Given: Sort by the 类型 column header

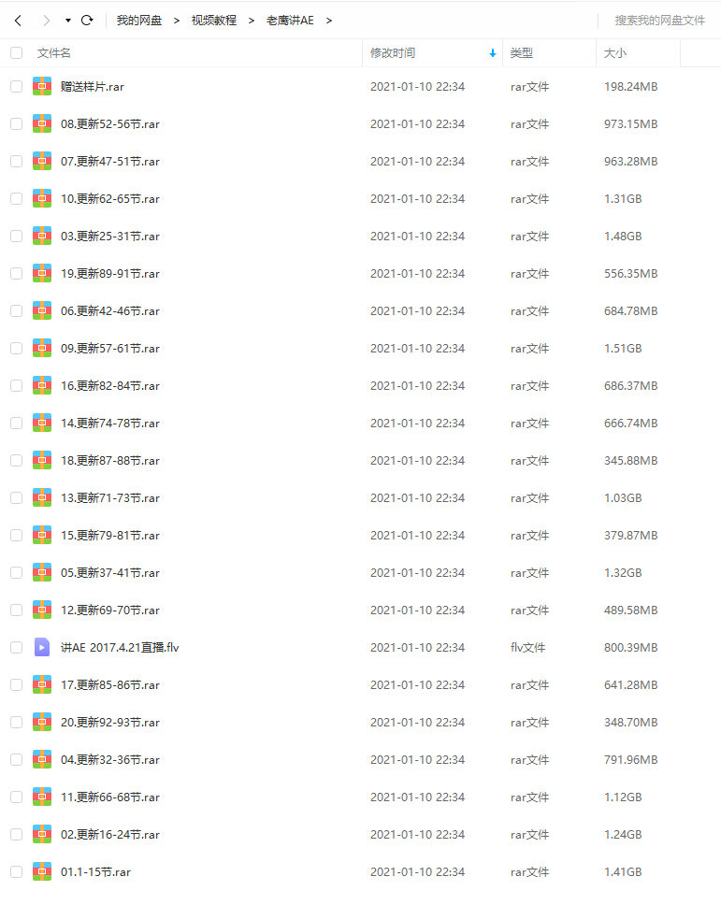Looking at the screenshot, I should pos(522,53).
